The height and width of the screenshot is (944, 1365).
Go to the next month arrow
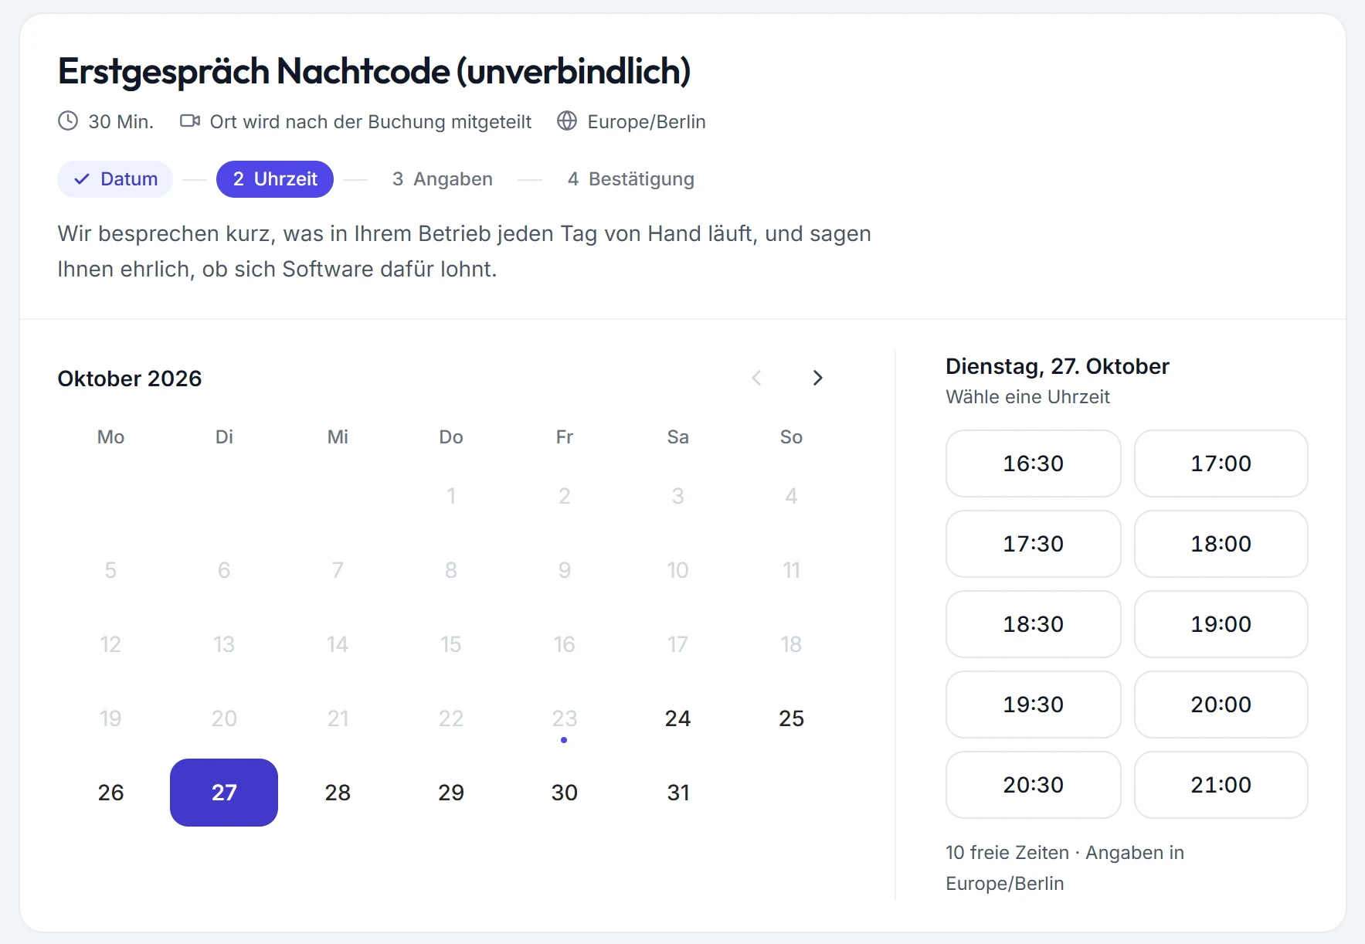pyautogui.click(x=817, y=378)
